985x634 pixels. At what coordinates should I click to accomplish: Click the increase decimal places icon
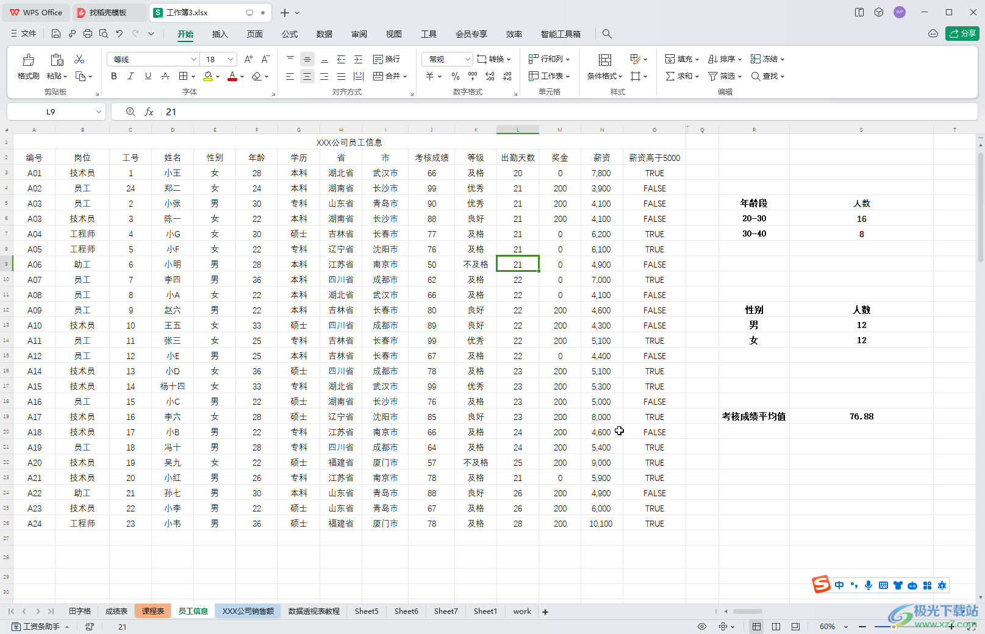490,76
